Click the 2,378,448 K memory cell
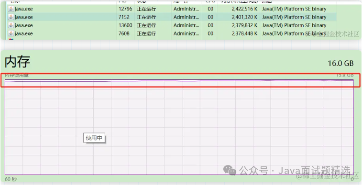362x185 pixels. point(244,33)
